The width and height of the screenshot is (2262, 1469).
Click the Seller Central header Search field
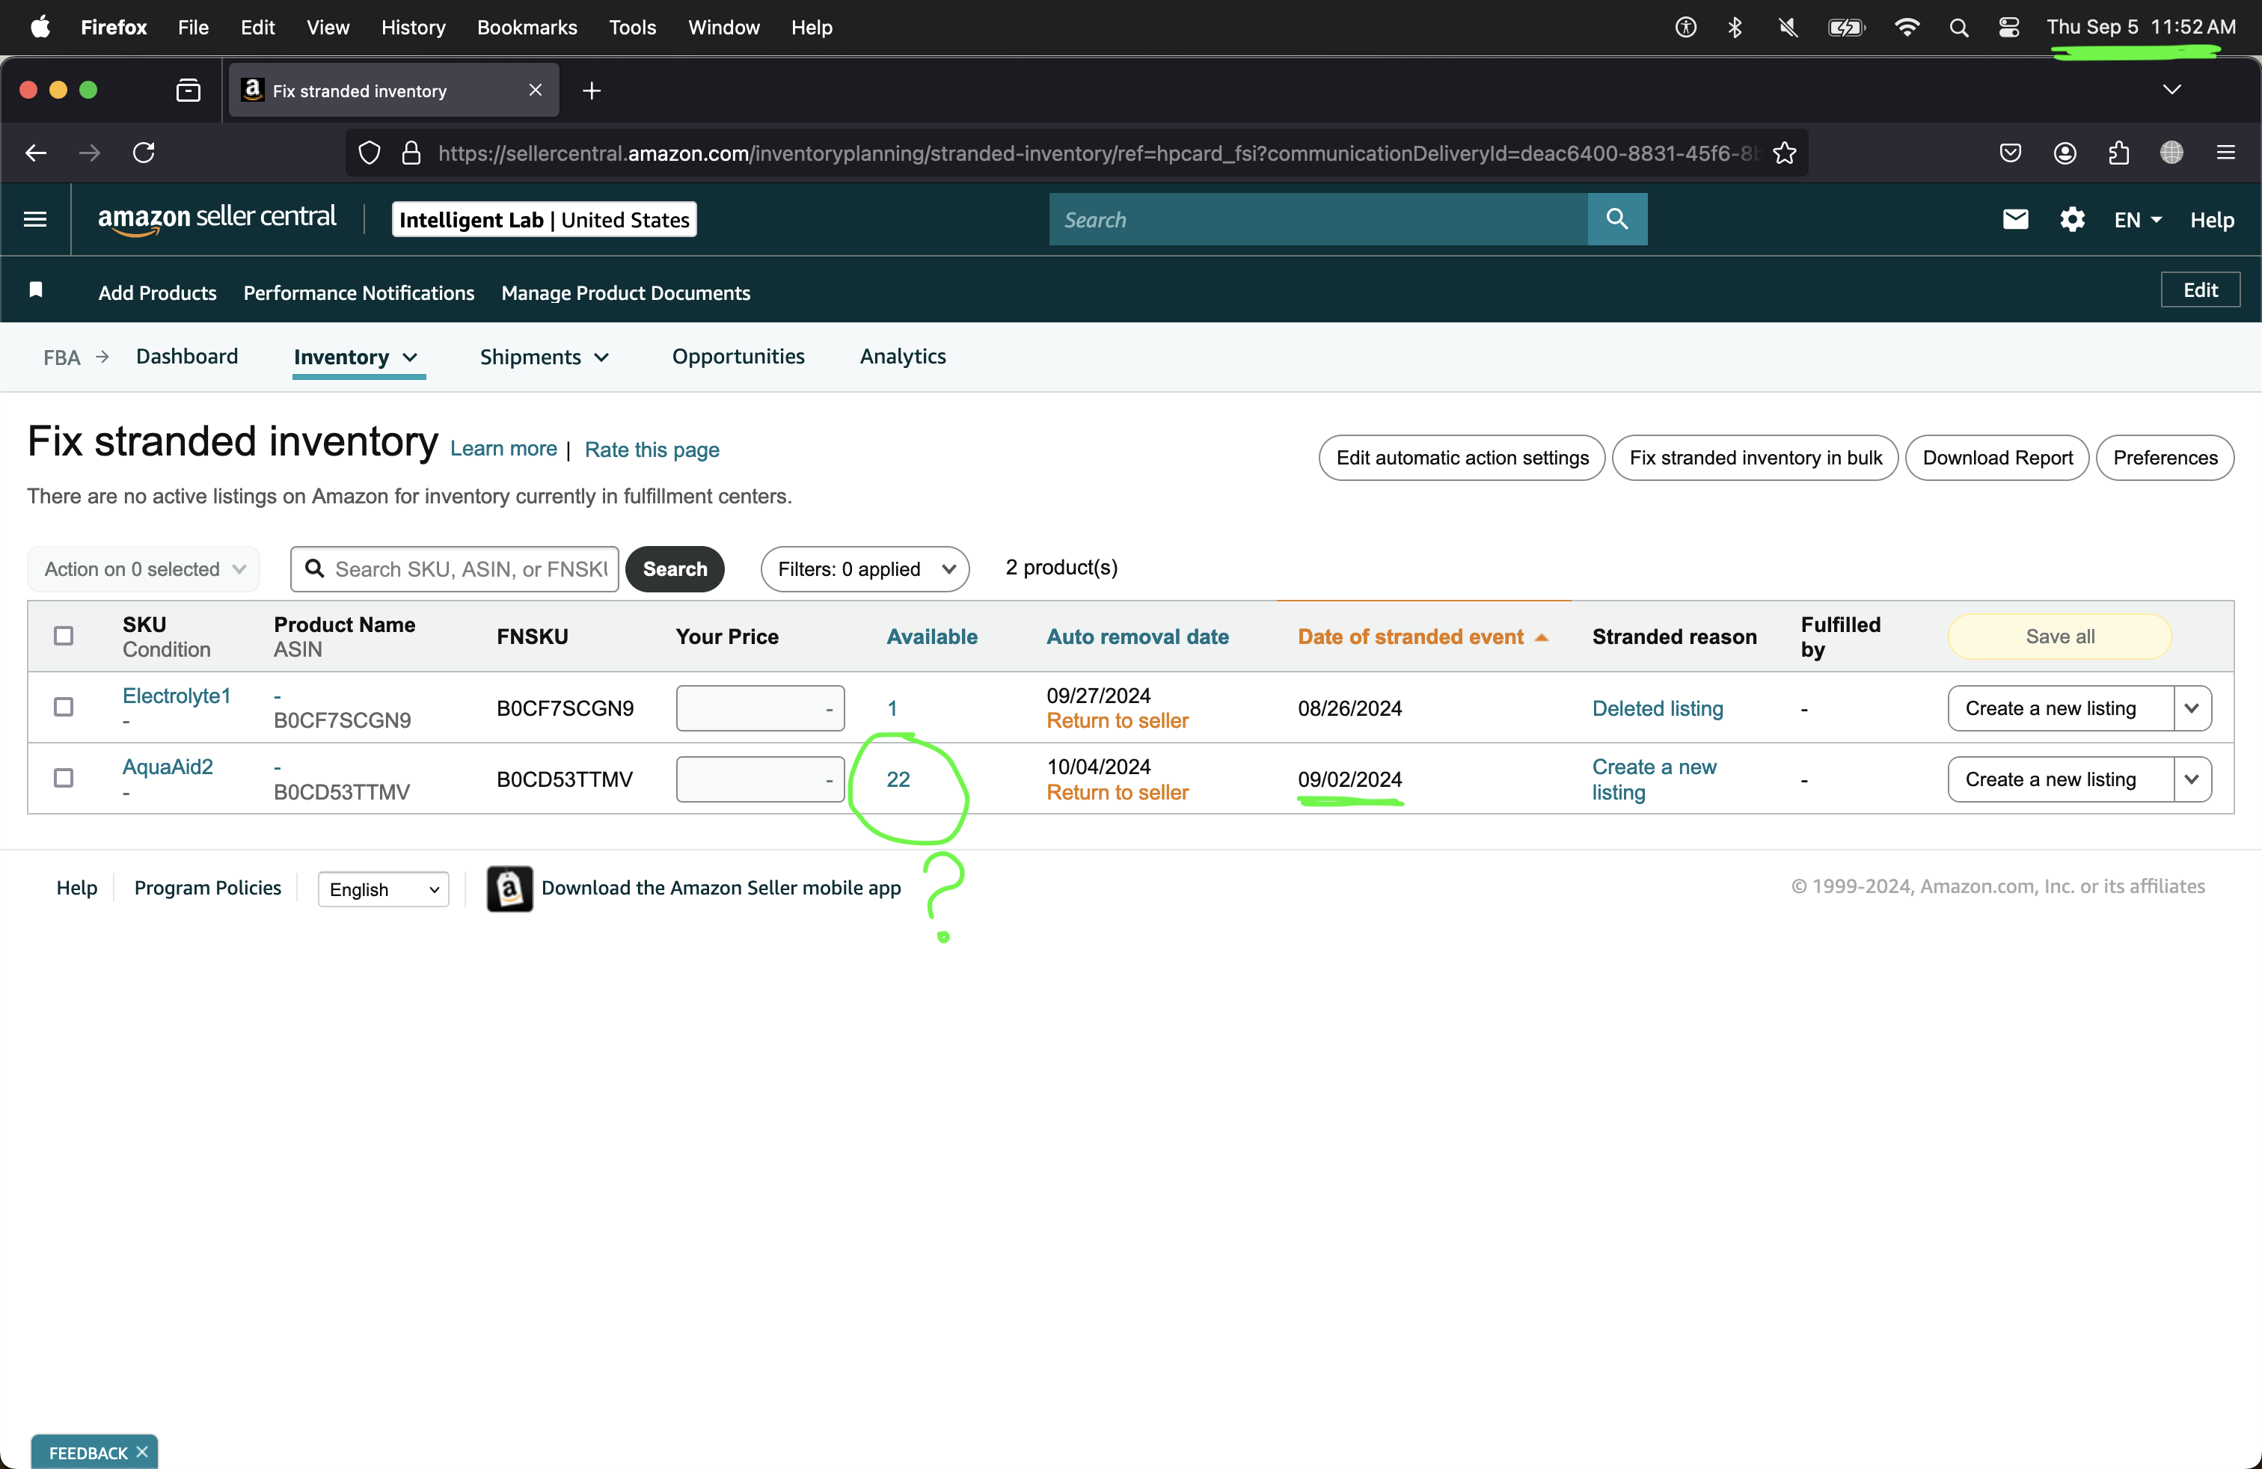click(1318, 219)
